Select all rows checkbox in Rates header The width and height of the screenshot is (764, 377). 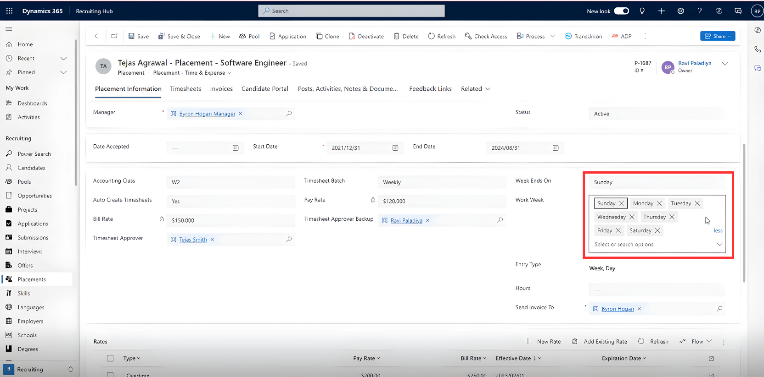[110, 358]
